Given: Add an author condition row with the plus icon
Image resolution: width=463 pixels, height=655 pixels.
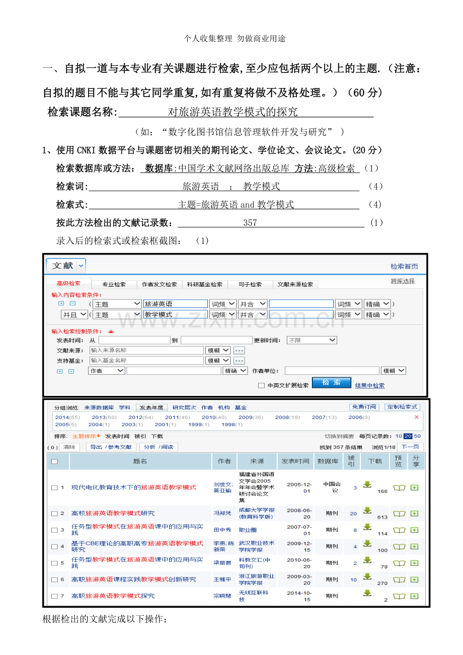Looking at the screenshot, I should (x=60, y=371).
